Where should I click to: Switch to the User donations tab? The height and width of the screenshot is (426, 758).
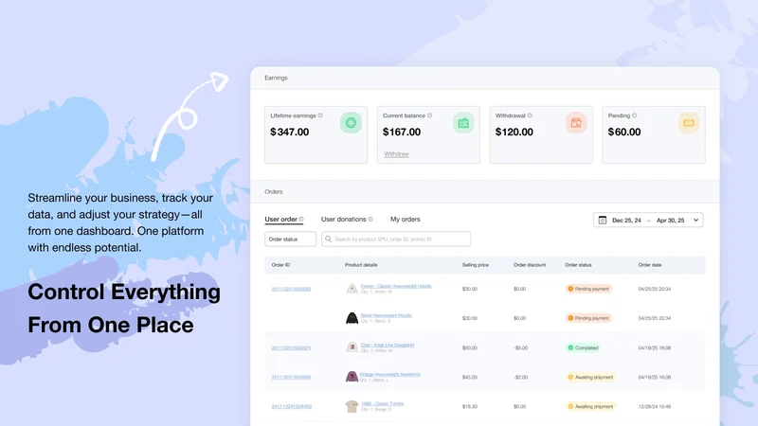point(343,220)
